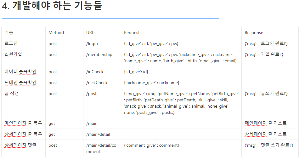Click 'post' method in the 회원가입 row

point(53,55)
